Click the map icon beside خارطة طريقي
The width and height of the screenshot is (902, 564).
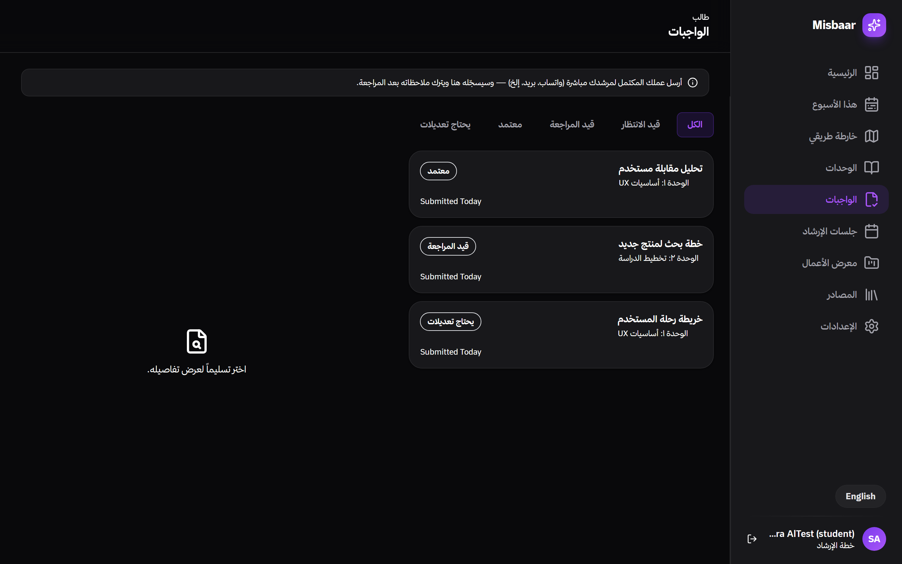[x=871, y=136]
